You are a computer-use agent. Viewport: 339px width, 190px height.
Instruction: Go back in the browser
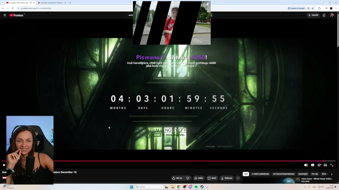(x=3, y=8)
